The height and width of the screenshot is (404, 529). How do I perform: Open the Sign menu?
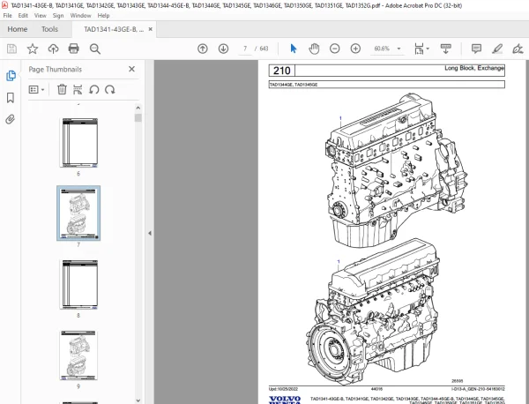click(x=58, y=16)
